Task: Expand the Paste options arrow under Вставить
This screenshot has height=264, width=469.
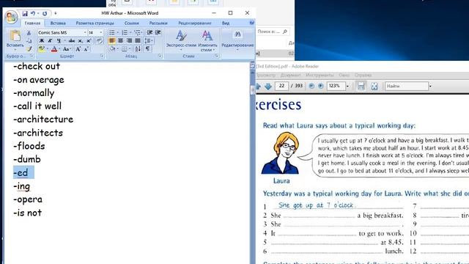Action: tap(15, 49)
